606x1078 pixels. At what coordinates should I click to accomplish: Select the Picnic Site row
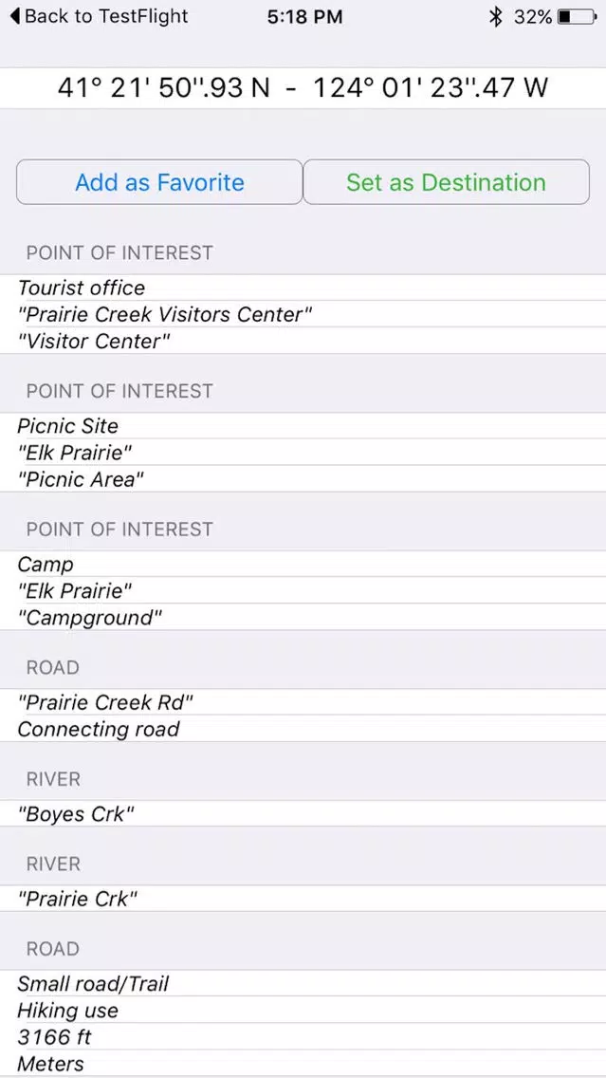(x=303, y=425)
